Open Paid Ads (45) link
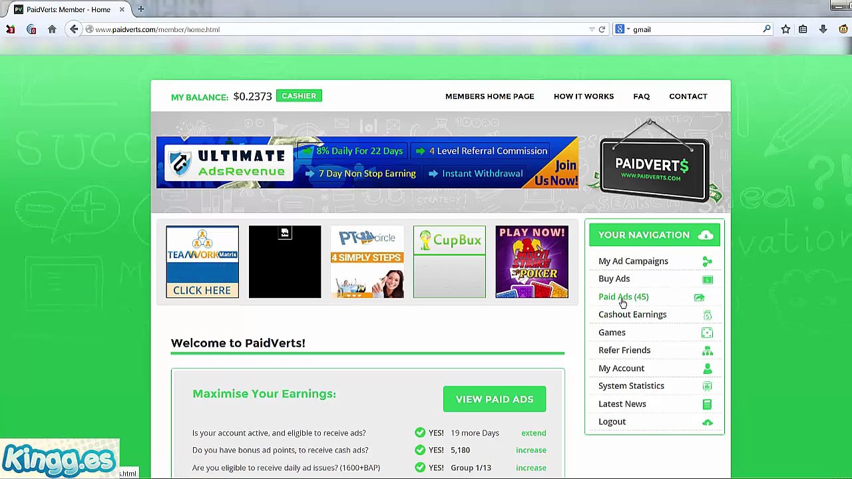The image size is (852, 479). click(623, 297)
